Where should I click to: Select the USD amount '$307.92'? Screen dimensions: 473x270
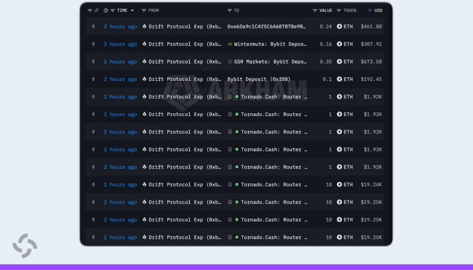click(371, 44)
